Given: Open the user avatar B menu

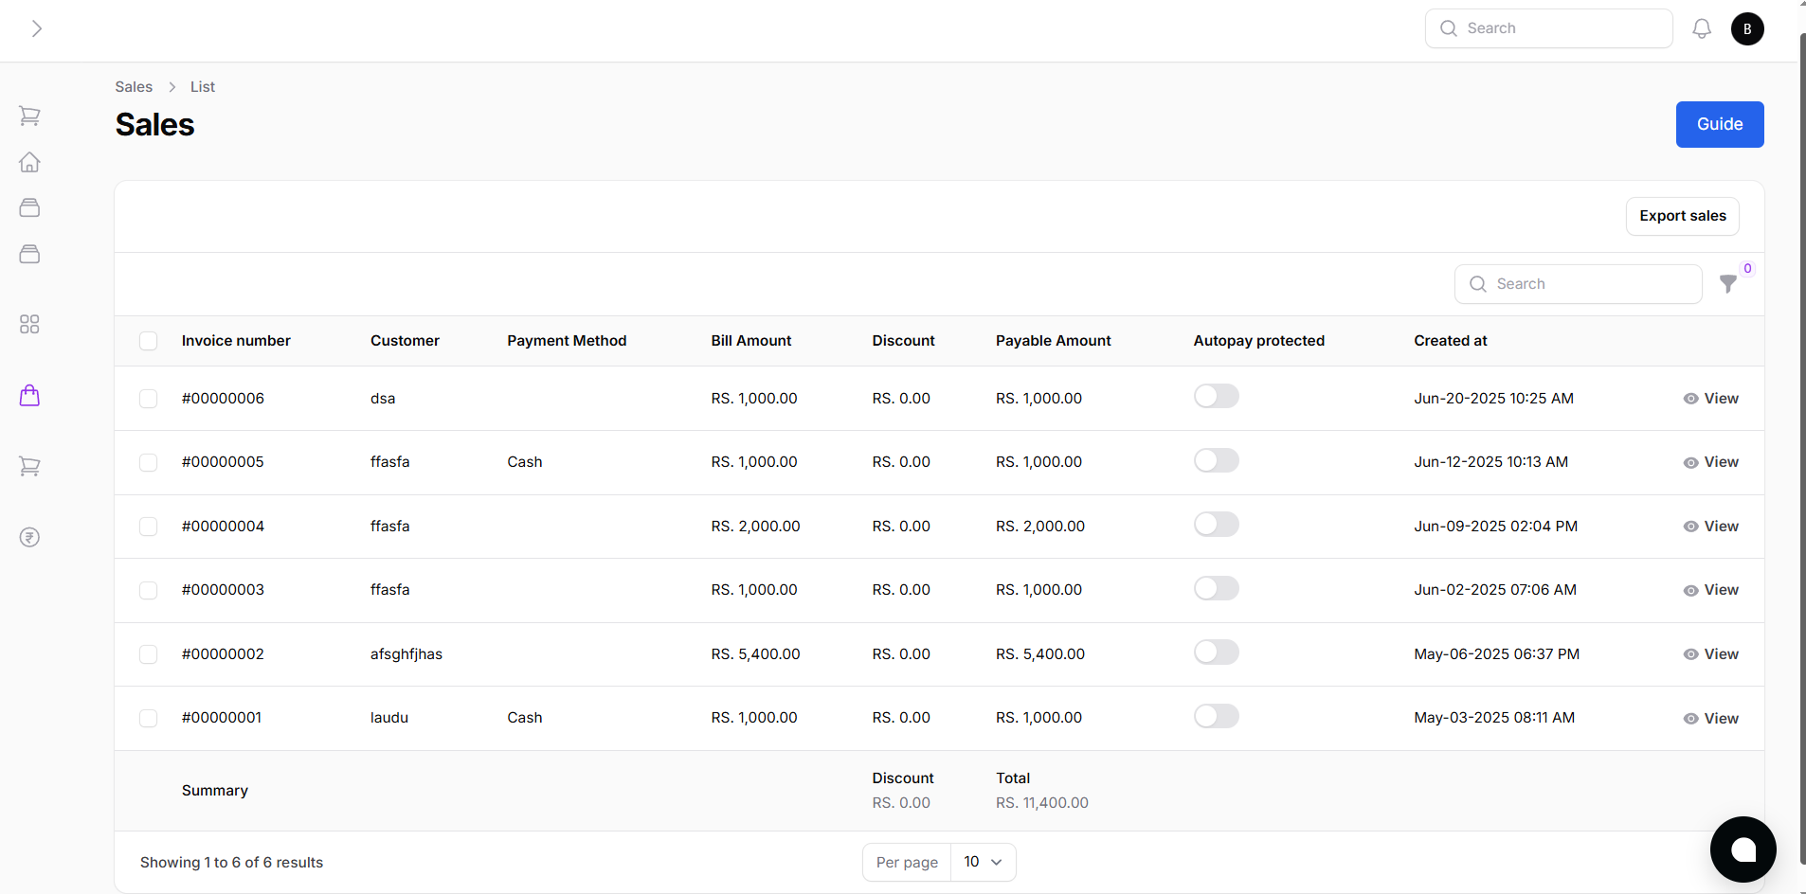Looking at the screenshot, I should [x=1747, y=28].
